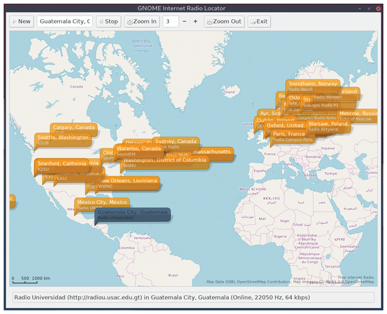387x314 pixels.
Task: Select the México City, México marker
Action: 102,202
